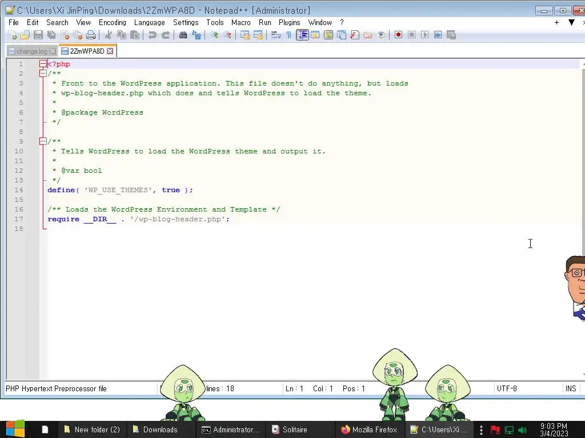This screenshot has height=438, width=585.
Task: Open the Edit menu
Action: 33,22
